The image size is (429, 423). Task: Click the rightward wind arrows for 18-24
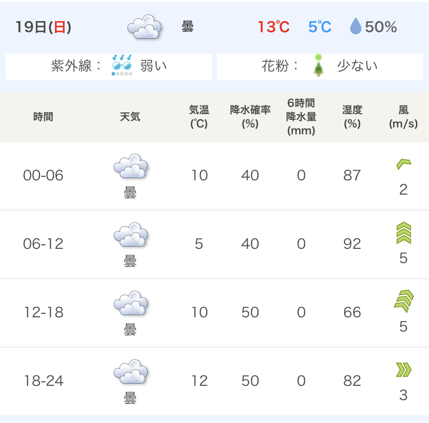[x=404, y=370]
